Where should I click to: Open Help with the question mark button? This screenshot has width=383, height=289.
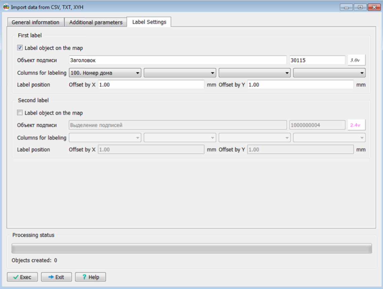[91, 277]
